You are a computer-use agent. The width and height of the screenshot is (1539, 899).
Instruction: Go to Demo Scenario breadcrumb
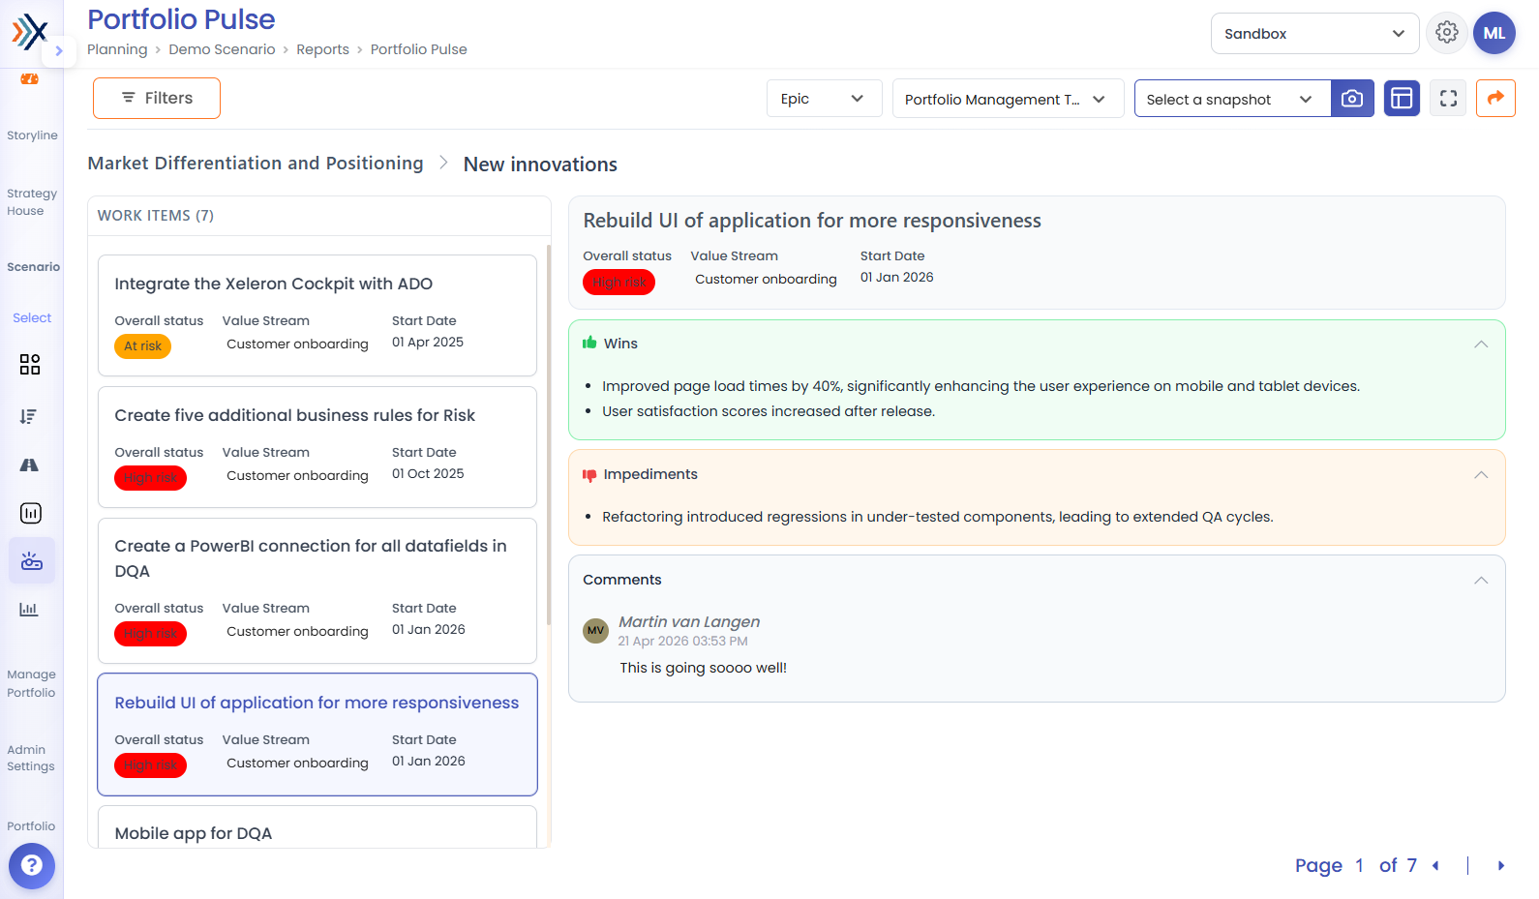coord(222,49)
